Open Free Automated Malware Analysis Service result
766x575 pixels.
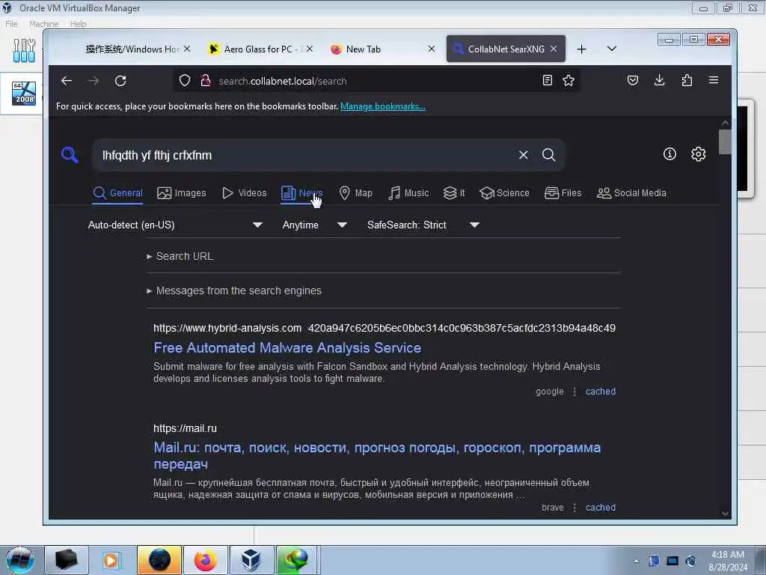287,347
